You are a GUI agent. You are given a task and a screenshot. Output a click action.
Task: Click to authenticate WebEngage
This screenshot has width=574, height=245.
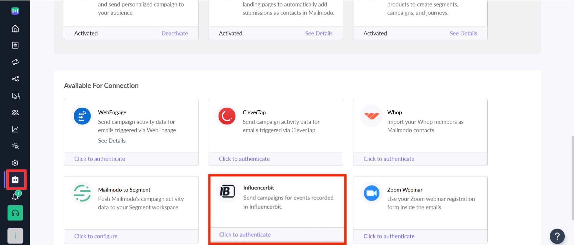click(100, 159)
